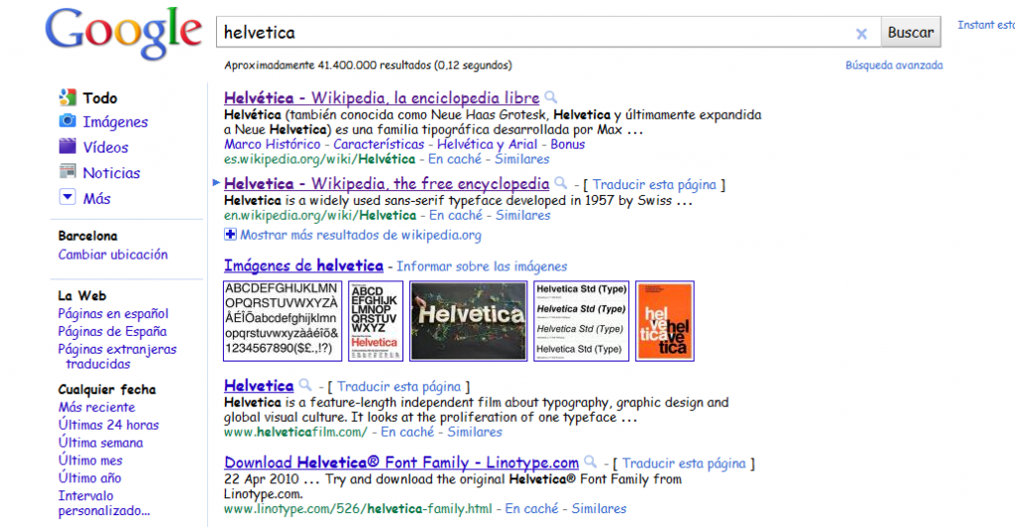
Task: Click the film icon next to Vídeos
Action: (x=67, y=147)
